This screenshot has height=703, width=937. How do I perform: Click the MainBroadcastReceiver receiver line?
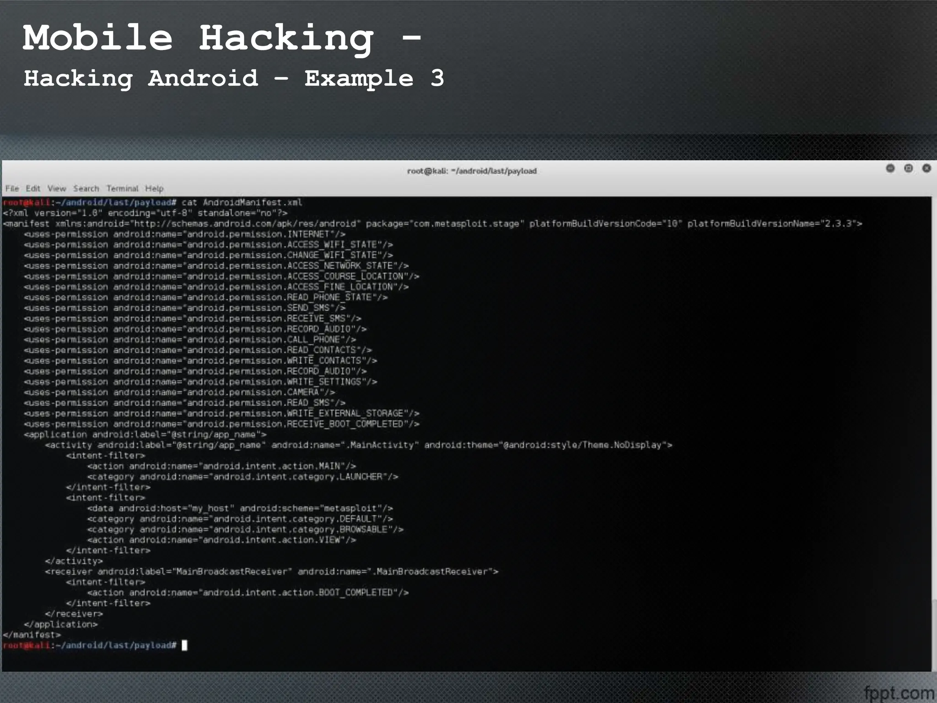(x=271, y=572)
